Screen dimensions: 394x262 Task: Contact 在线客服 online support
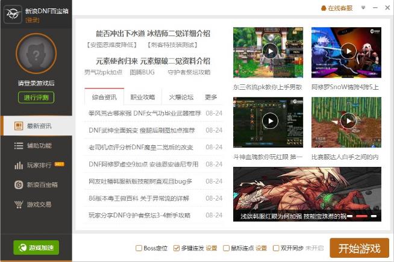click(x=336, y=8)
